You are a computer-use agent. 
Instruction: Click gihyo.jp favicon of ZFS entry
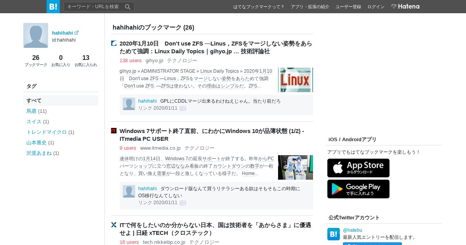click(x=114, y=43)
